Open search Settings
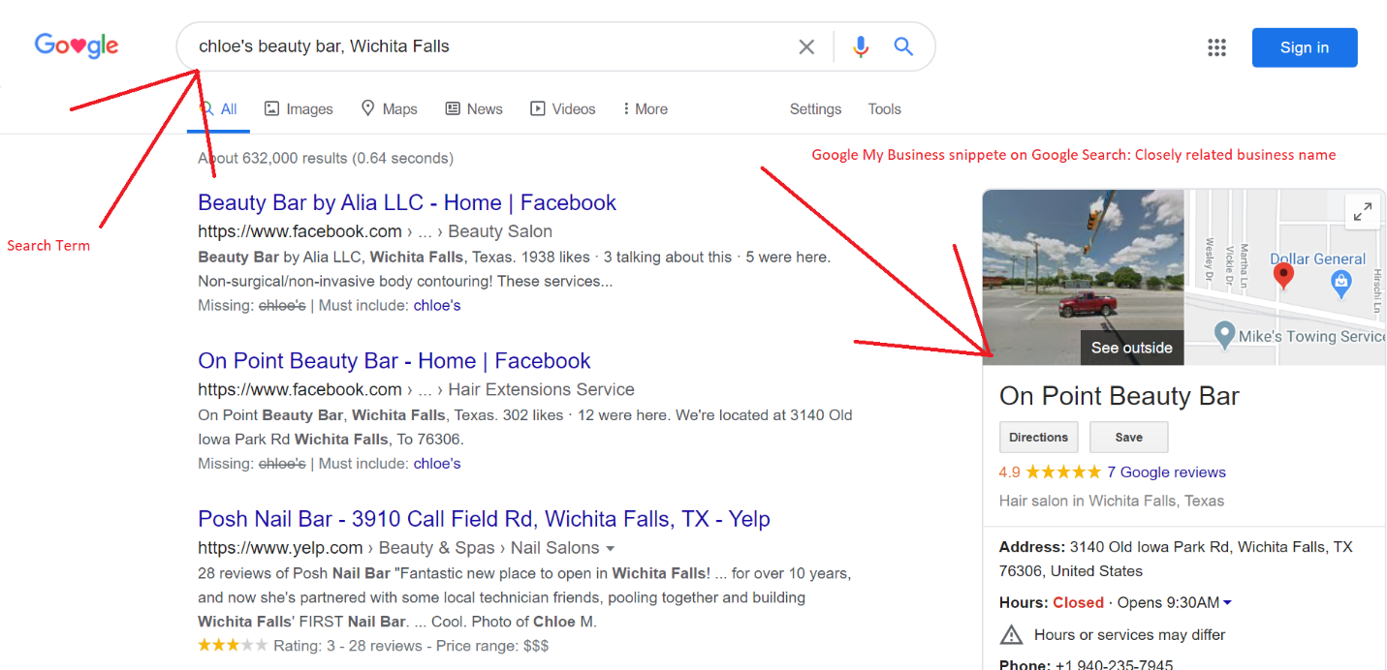 click(815, 109)
